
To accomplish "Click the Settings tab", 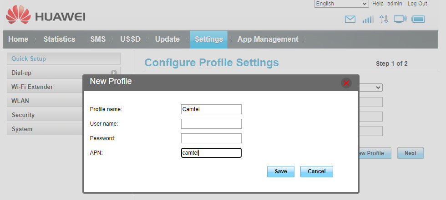I will pos(208,39).
